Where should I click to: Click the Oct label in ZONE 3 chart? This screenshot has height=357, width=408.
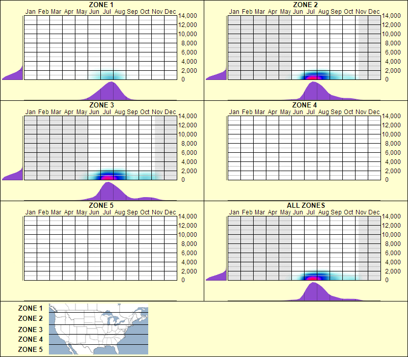146,112
